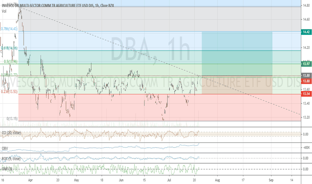312x184 pixels.
Task: Click the red 13.80 price tag
Action: tap(306, 81)
